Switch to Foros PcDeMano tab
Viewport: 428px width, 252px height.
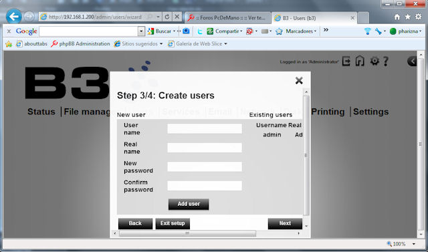[227, 18]
